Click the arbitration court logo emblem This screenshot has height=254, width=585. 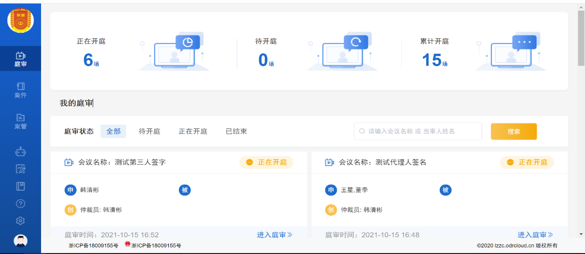click(x=20, y=21)
